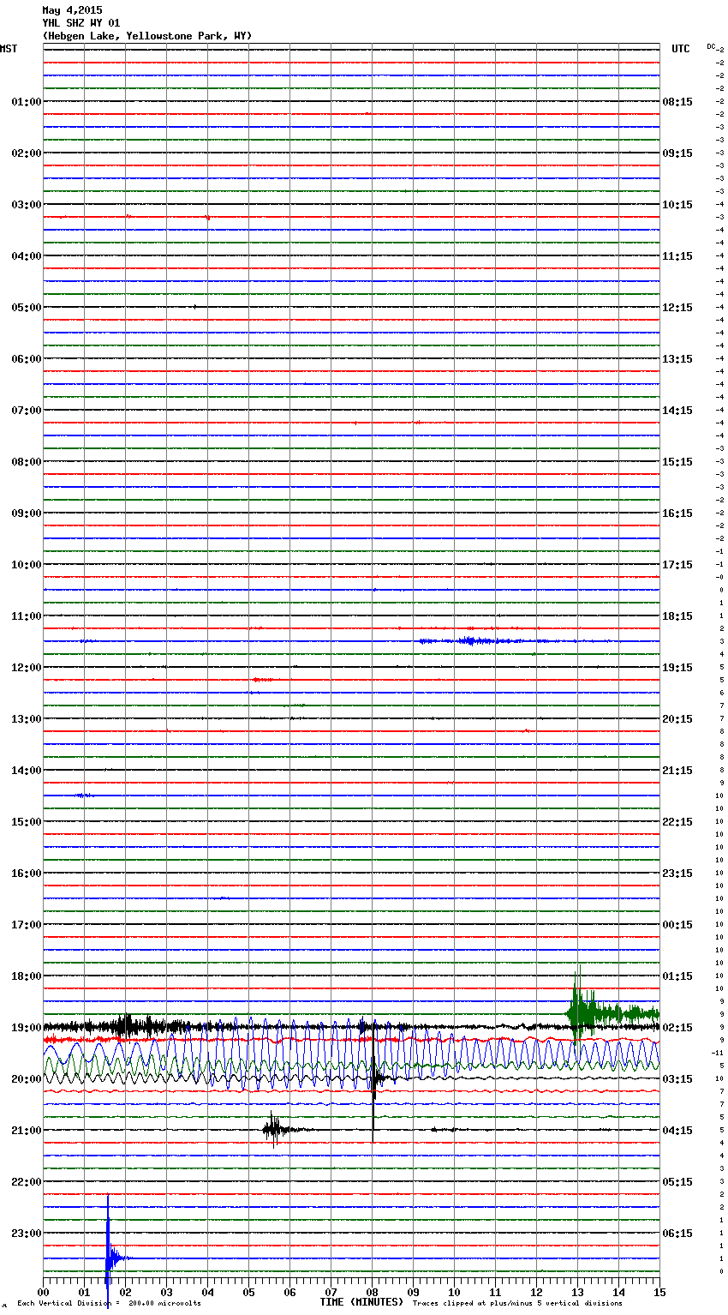Click minute 05 on the time axis
Viewport: 728px width, 1315px height.
pos(248,1292)
